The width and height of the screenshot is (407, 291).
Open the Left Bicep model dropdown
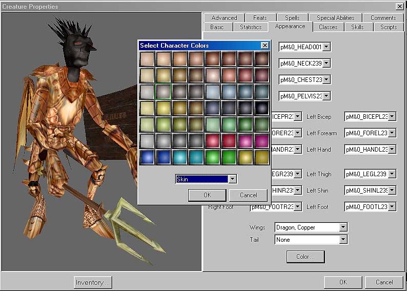point(392,117)
